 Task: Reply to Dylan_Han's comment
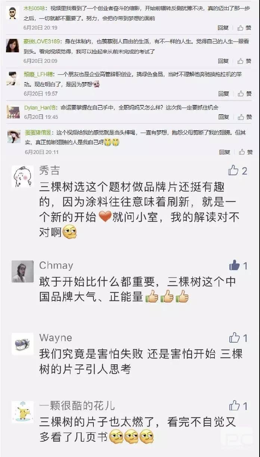coord(224,117)
